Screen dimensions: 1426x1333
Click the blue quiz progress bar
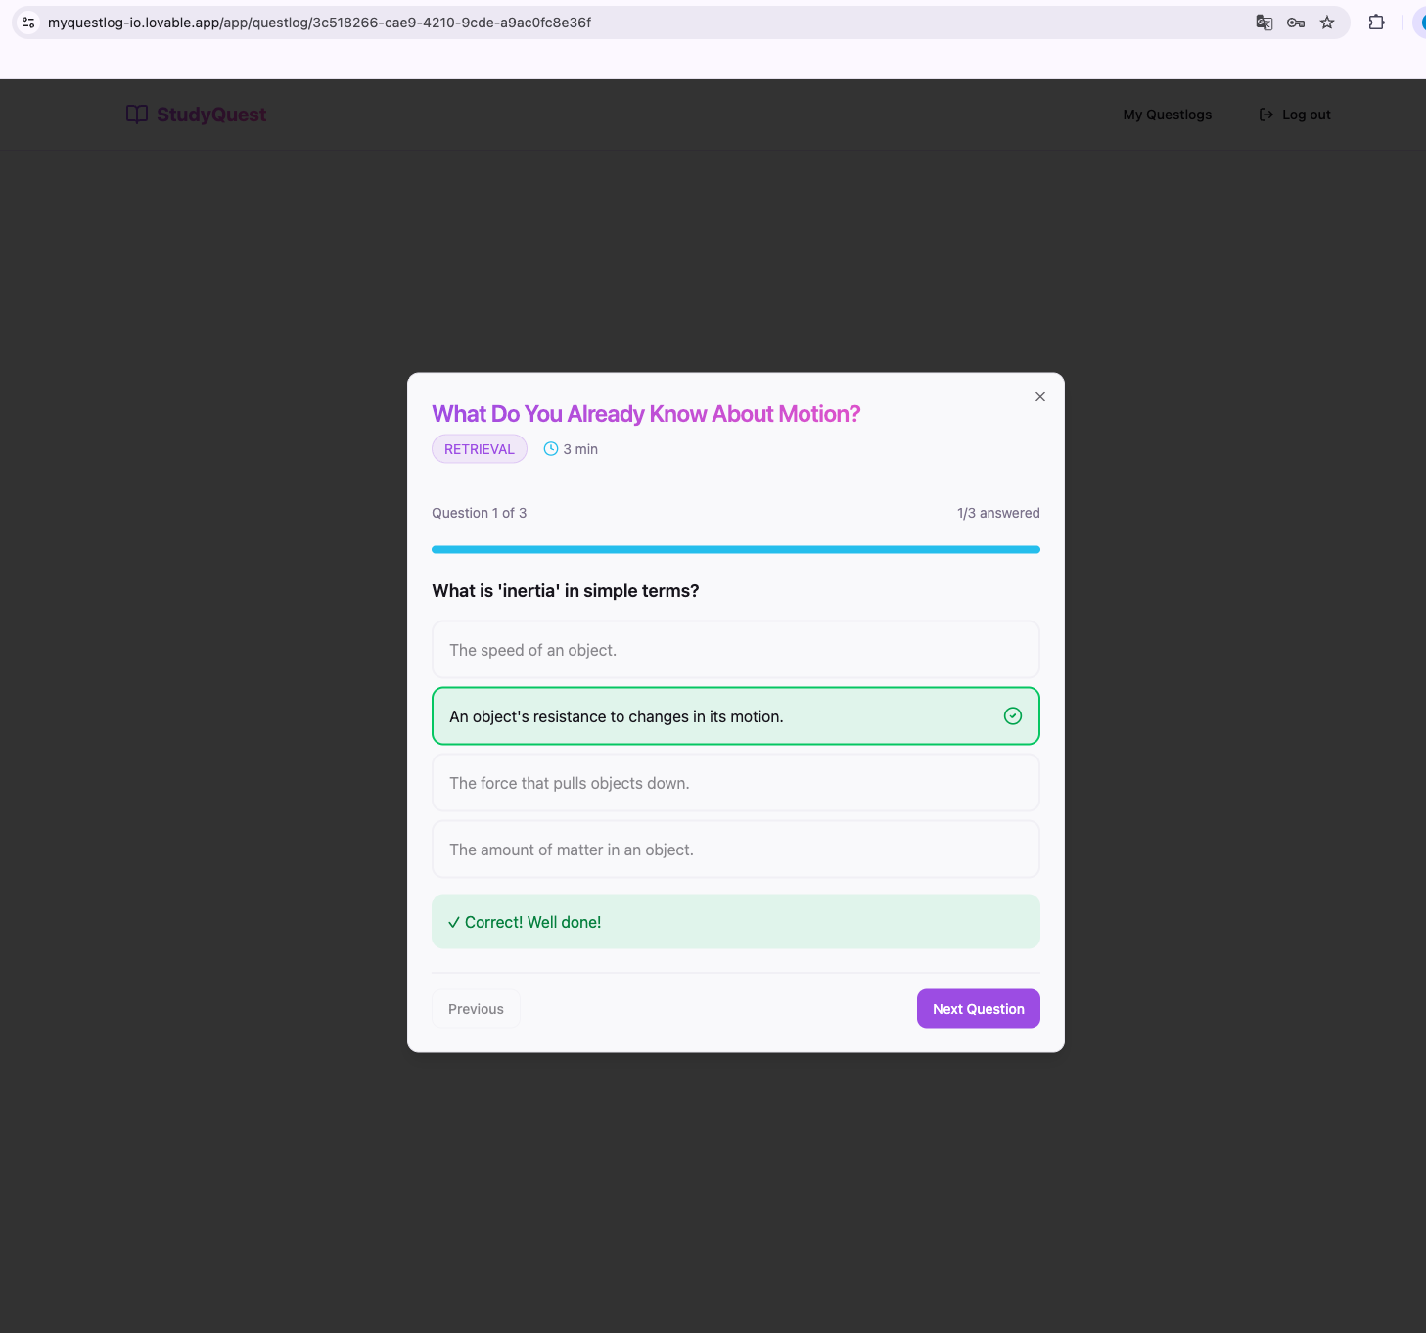736,550
